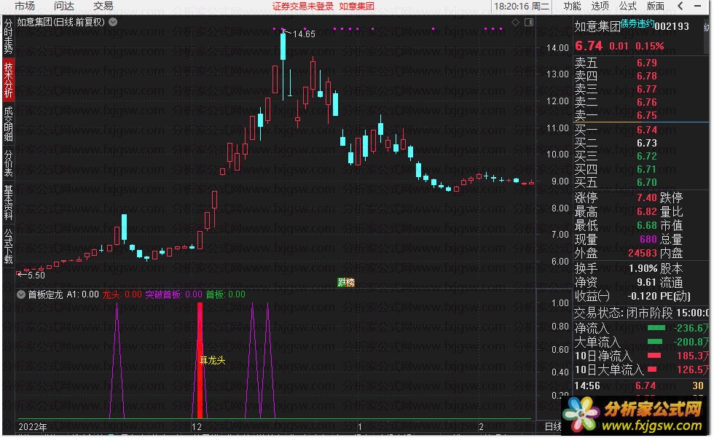
Task: Click the 10日大单流入 row
Action: point(640,369)
